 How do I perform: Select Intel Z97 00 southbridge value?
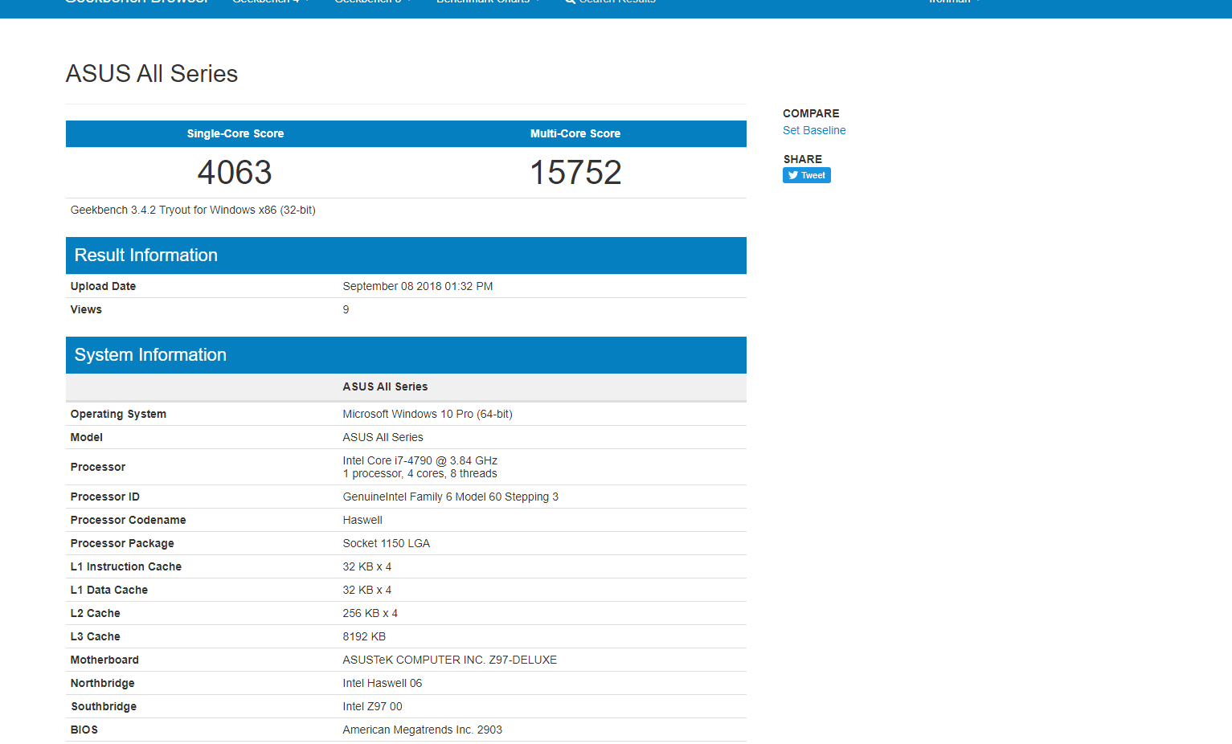tap(373, 706)
